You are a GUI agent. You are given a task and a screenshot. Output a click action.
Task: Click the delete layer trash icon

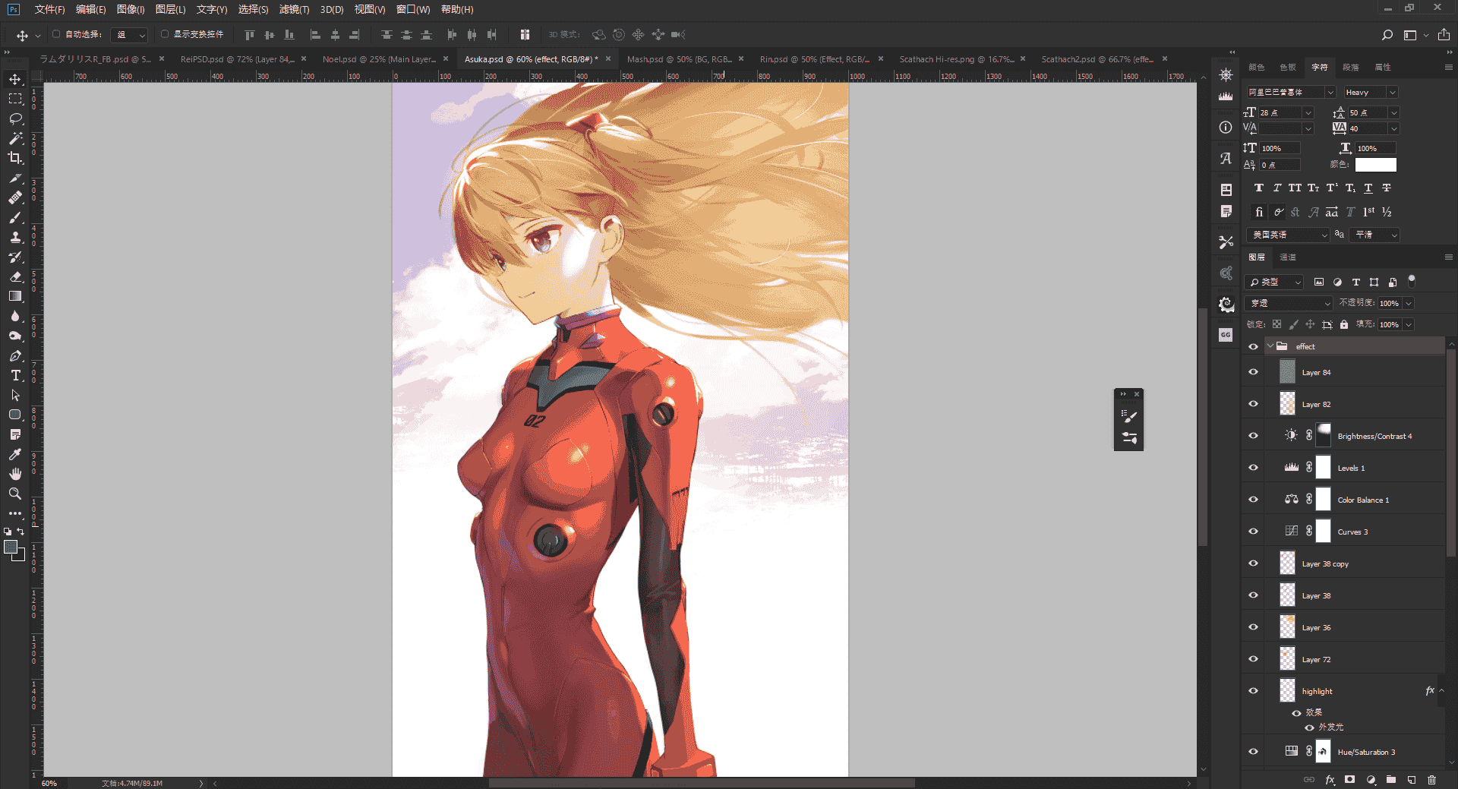[1431, 780]
